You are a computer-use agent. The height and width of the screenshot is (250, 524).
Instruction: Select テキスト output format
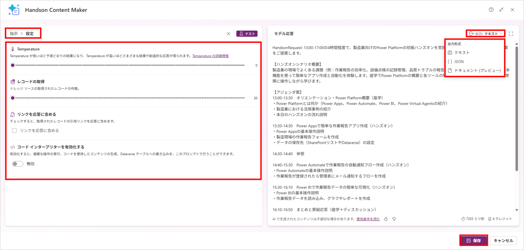click(462, 53)
